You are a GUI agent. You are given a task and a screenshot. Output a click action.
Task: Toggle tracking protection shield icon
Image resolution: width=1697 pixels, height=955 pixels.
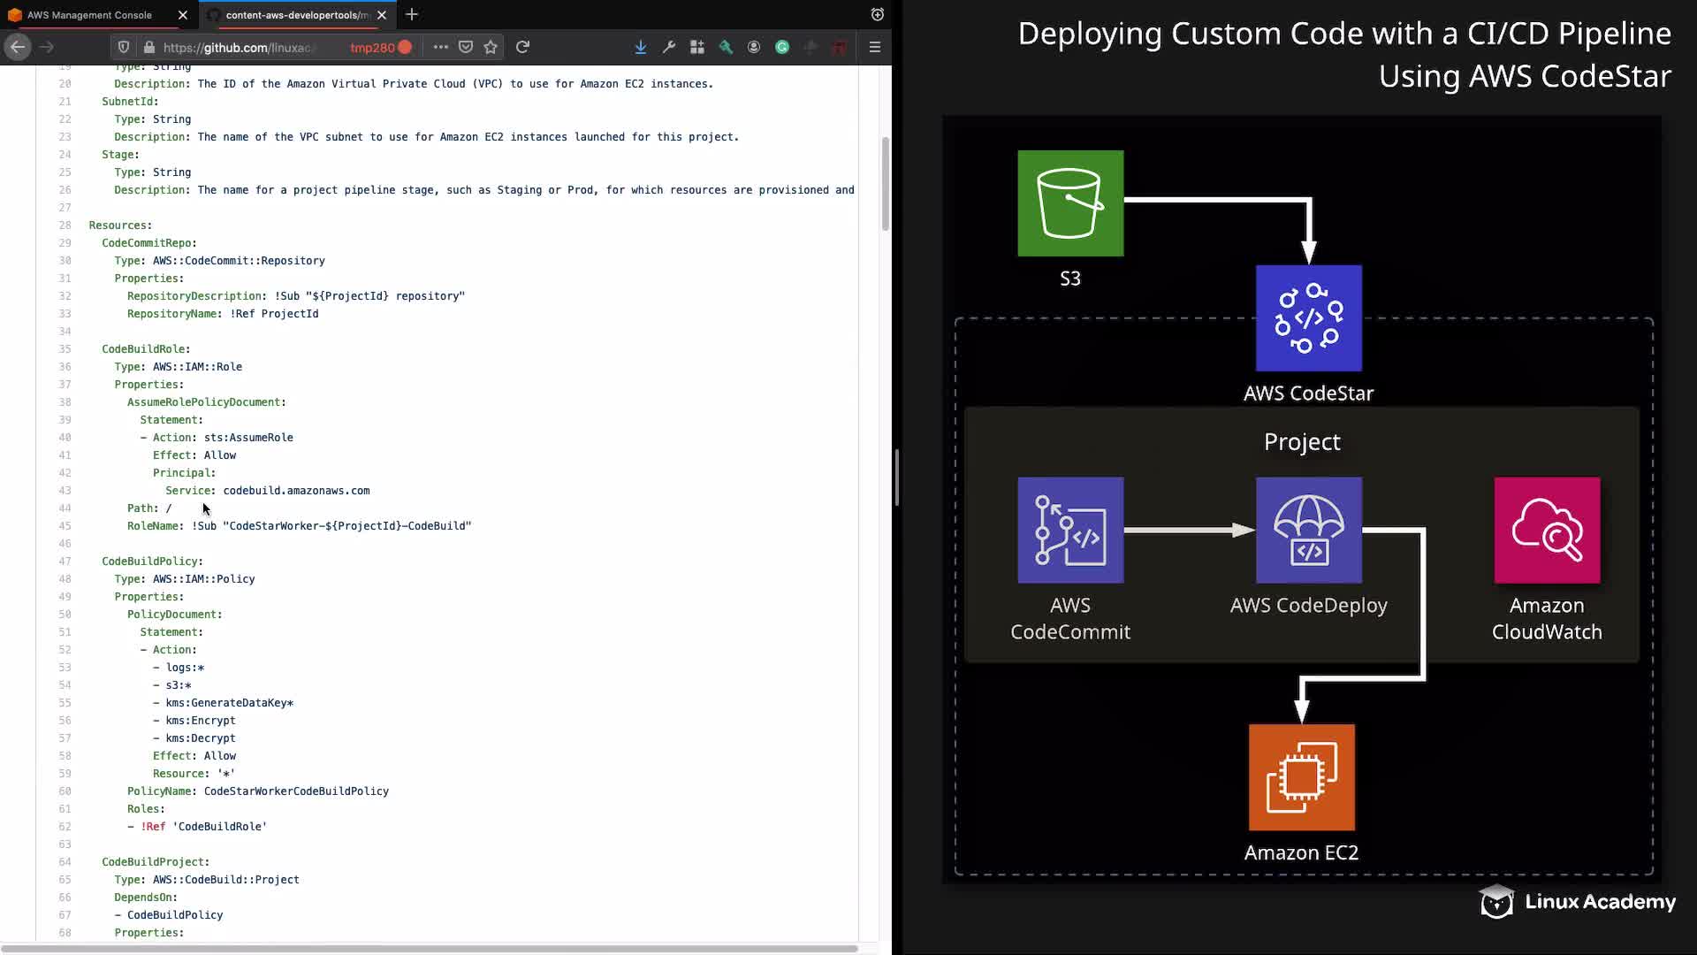click(x=124, y=47)
